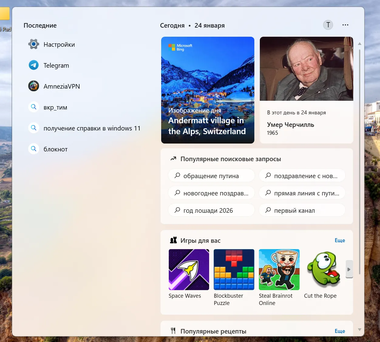The image size is (380, 342).
Task: Select recent search 'получение справки в windows 11'
Action: pos(92,128)
